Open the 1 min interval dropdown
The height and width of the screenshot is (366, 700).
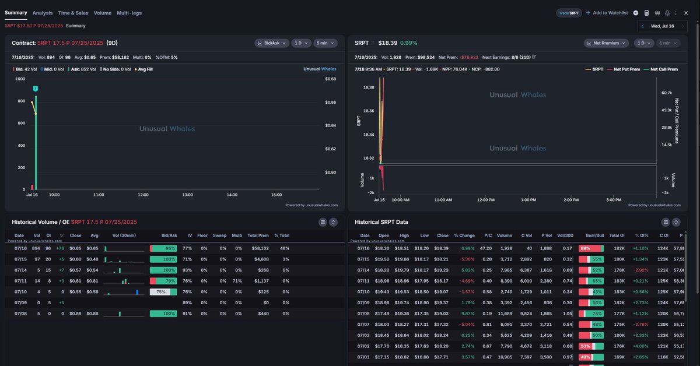(x=668, y=43)
